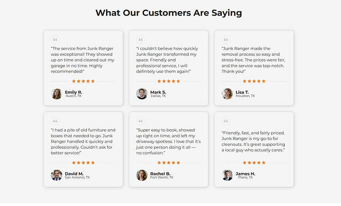Click the name 'Lisa T.'
Viewport: 341px width, 206px height.
pyautogui.click(x=242, y=92)
